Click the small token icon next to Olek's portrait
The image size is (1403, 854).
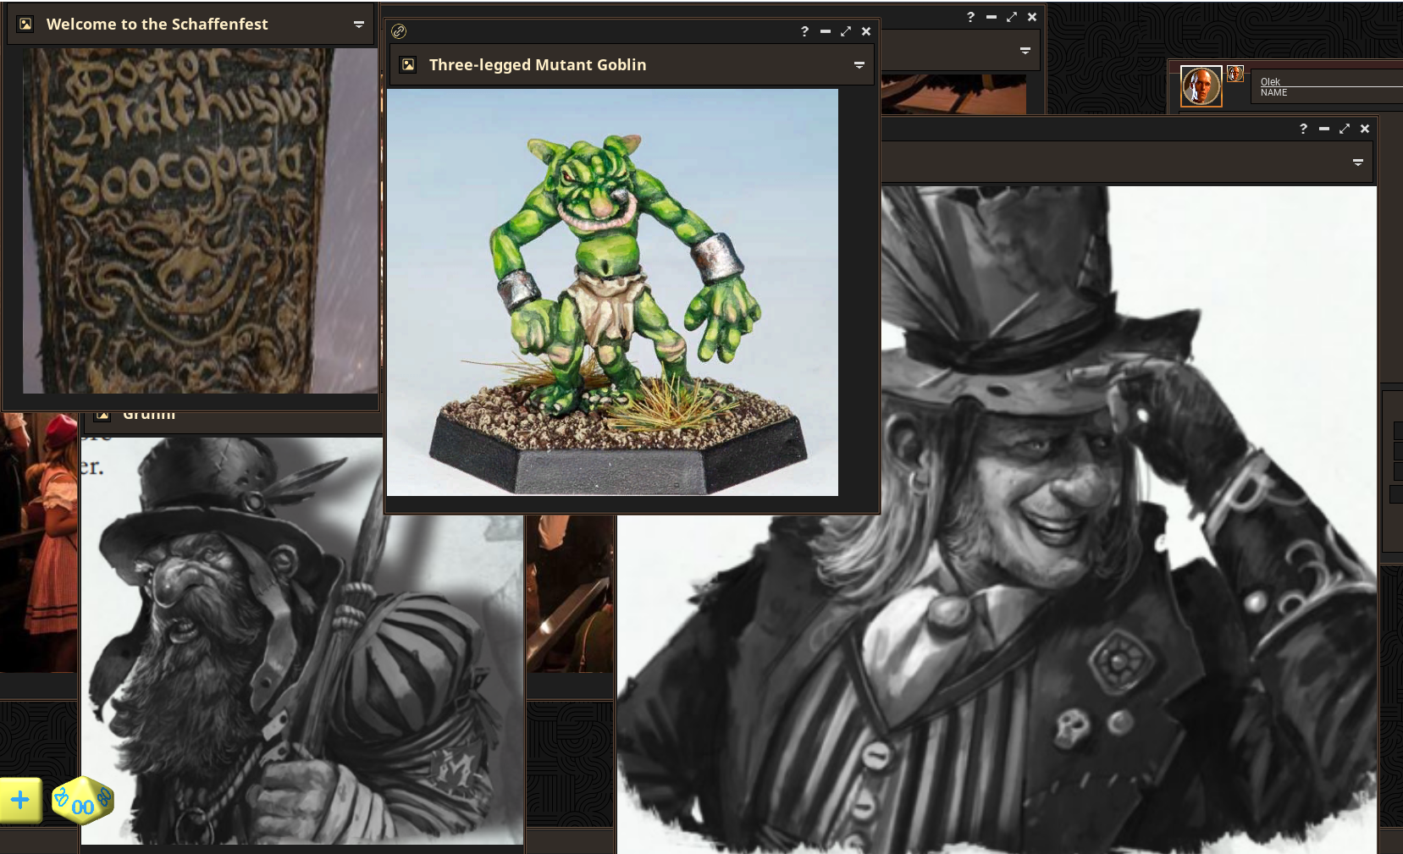coord(1235,74)
